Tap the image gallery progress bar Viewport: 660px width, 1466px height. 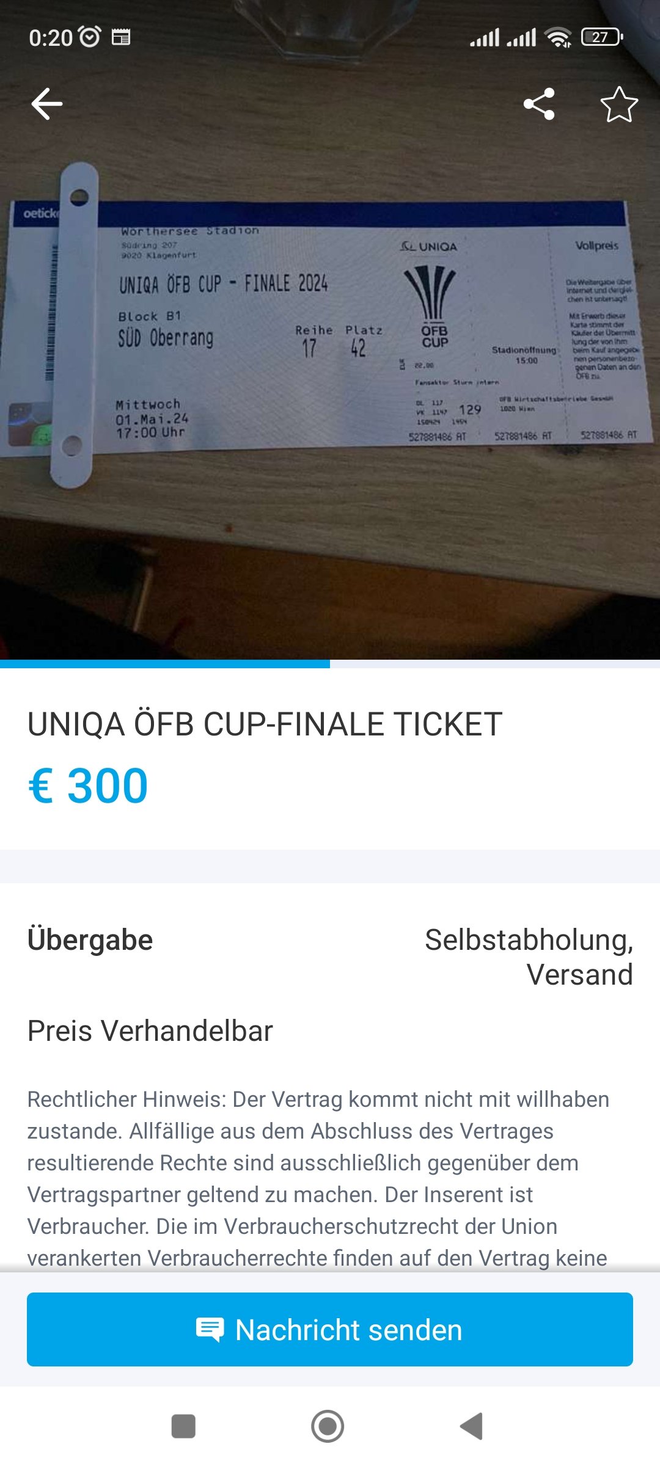point(330,663)
